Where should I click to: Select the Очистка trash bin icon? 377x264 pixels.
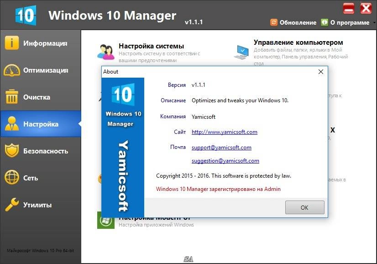point(11,97)
